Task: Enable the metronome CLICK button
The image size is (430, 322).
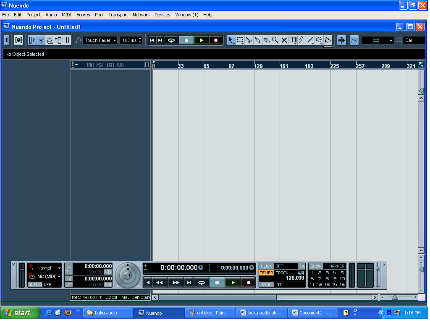Action: coord(266,266)
